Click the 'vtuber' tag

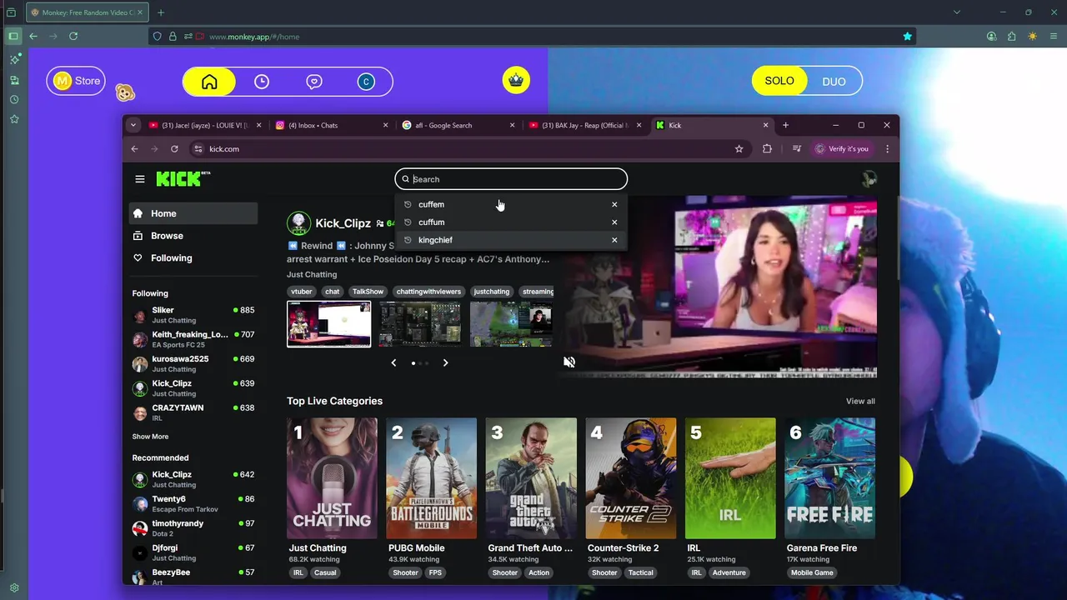(301, 292)
